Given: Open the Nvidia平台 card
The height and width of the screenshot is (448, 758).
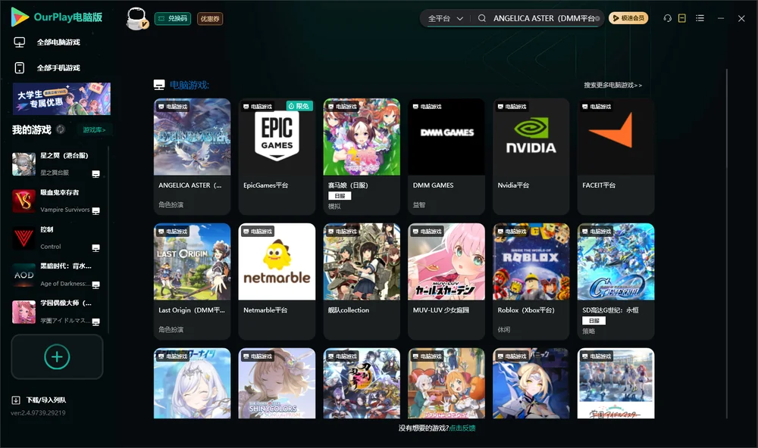Looking at the screenshot, I should [x=531, y=157].
